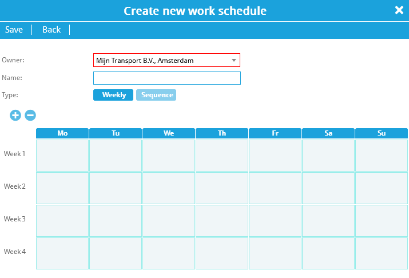Screen dimensions: 409x278
Task: Remove a week with the minus icon
Action: 30,116
